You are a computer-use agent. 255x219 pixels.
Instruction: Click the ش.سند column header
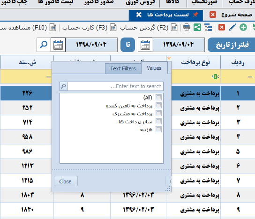click(x=27, y=62)
